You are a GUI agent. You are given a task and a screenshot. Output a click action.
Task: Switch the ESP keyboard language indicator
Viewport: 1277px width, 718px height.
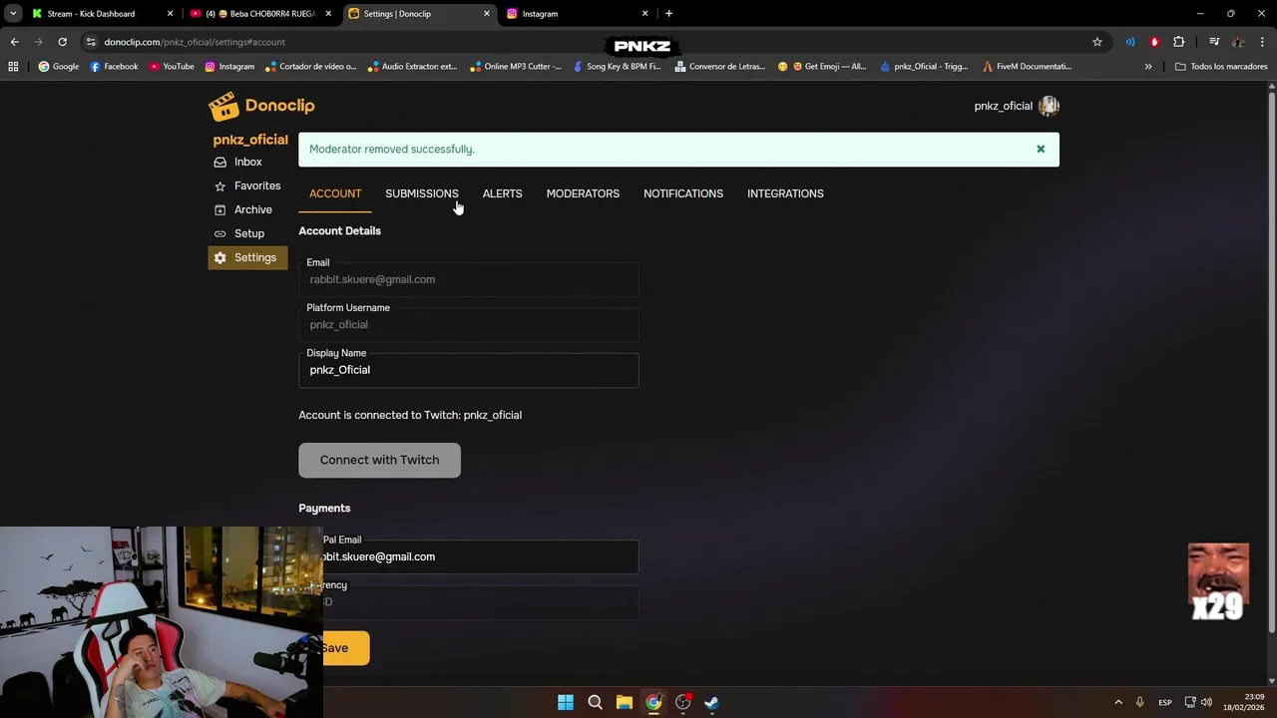1164,702
